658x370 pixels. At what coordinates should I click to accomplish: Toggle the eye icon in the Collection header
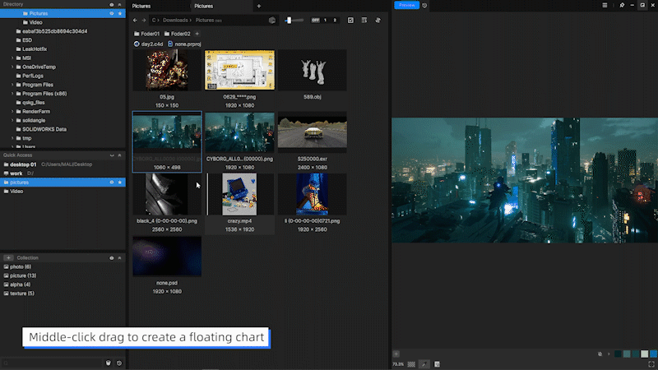112,258
